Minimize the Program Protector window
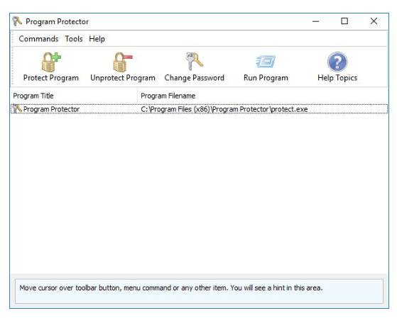The image size is (397, 318). pyautogui.click(x=315, y=21)
